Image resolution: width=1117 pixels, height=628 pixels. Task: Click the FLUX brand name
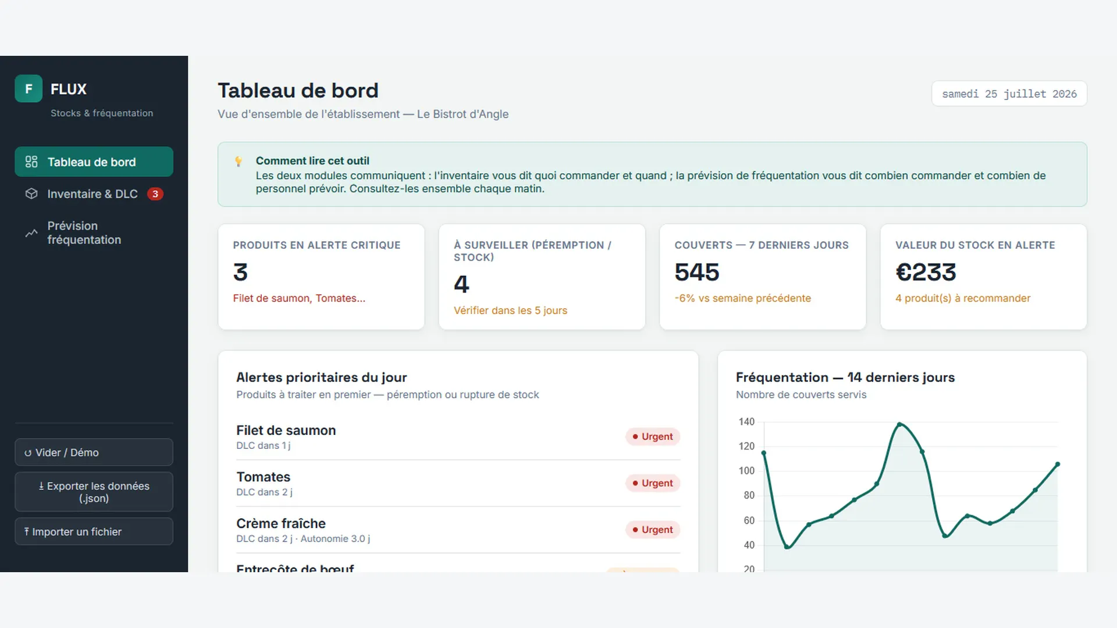[x=69, y=89]
